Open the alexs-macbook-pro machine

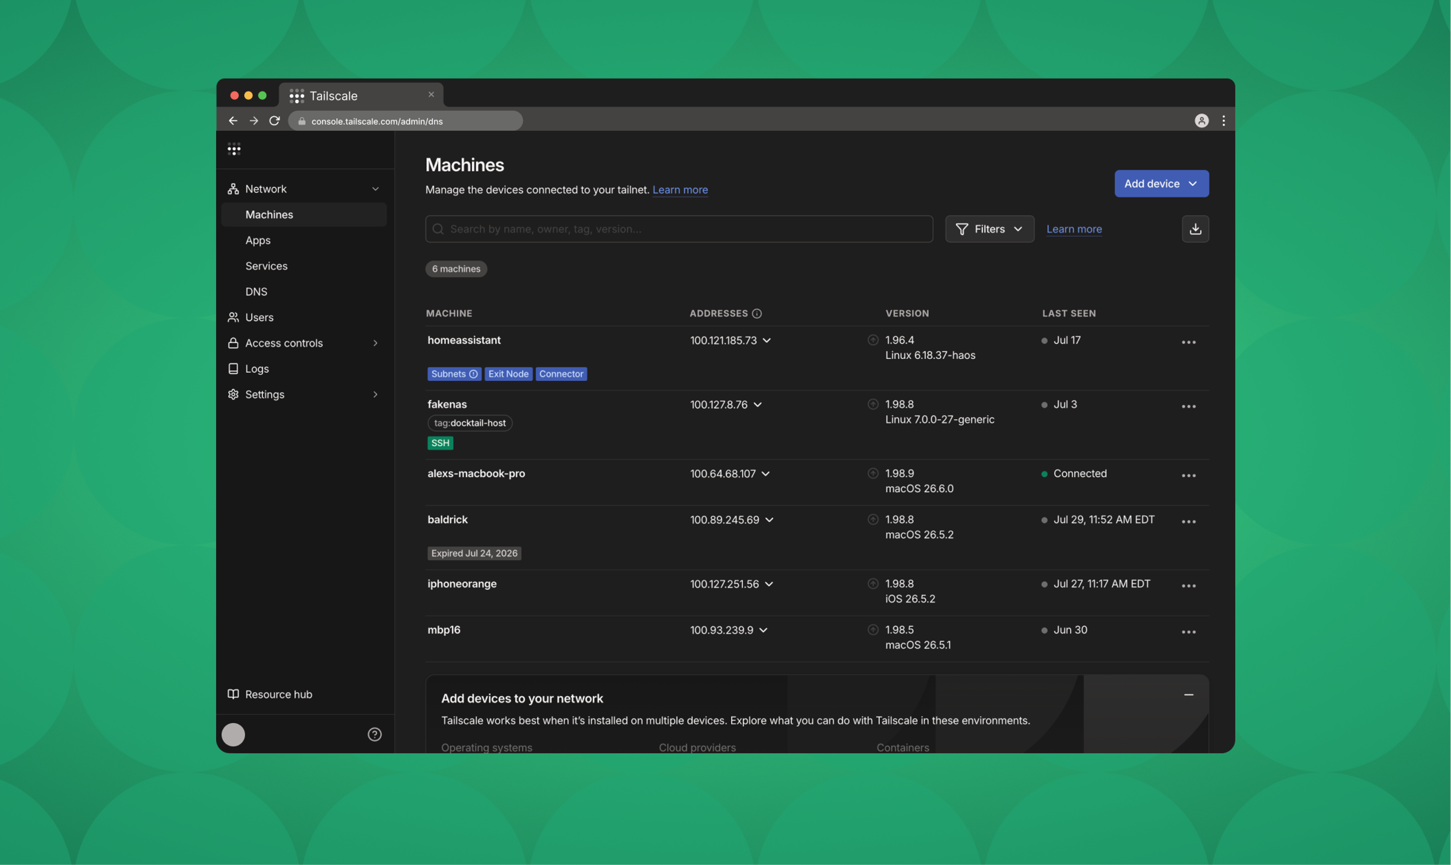click(x=476, y=473)
